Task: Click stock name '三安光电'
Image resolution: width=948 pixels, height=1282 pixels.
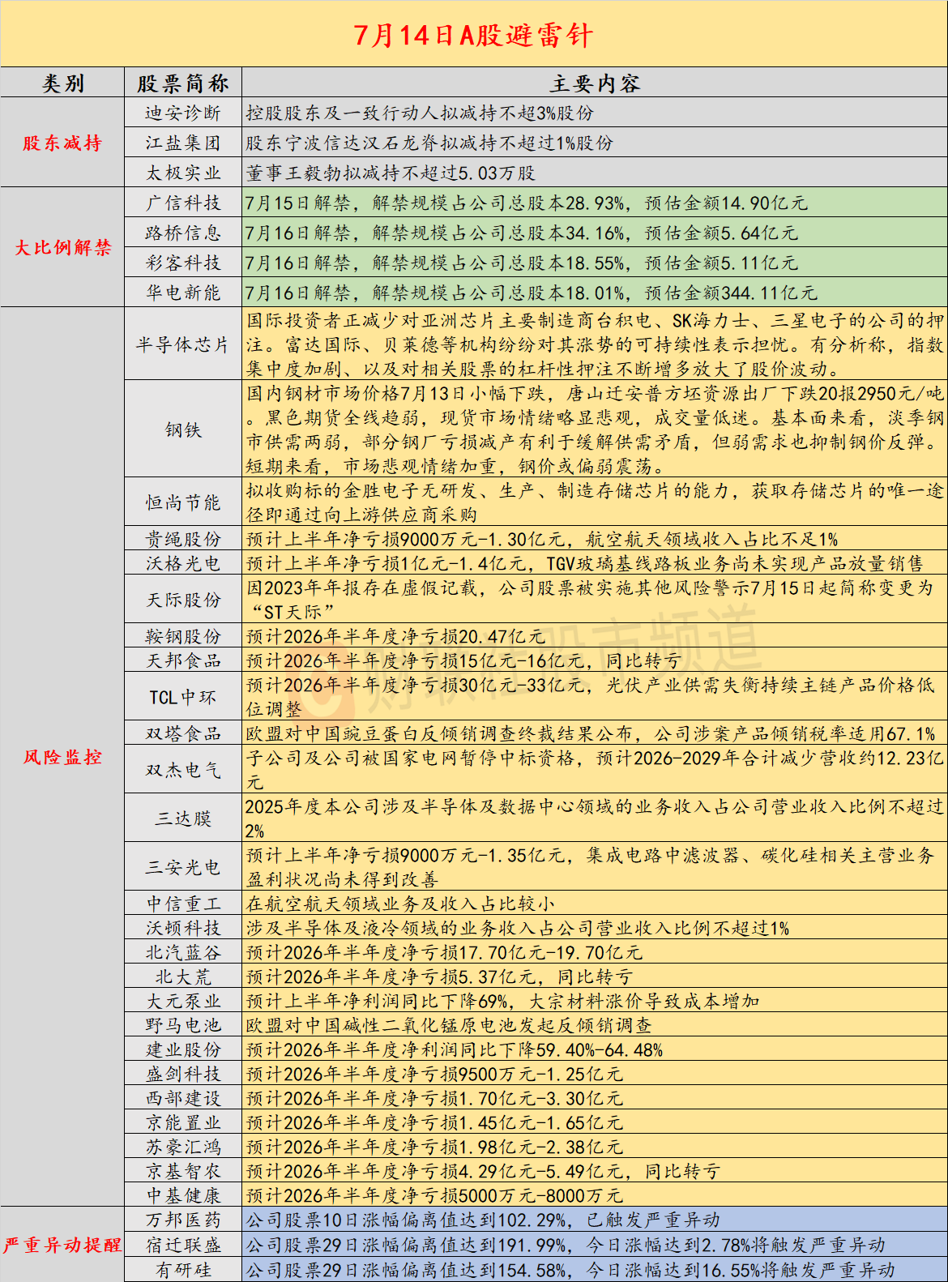Action: point(183,867)
